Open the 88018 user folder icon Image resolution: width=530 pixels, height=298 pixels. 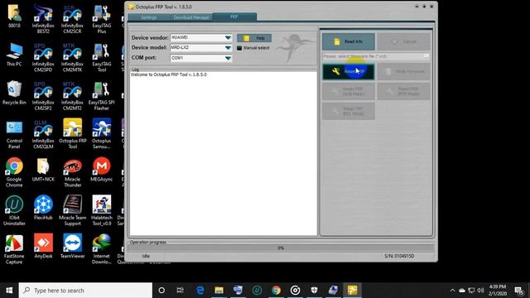coord(14,16)
